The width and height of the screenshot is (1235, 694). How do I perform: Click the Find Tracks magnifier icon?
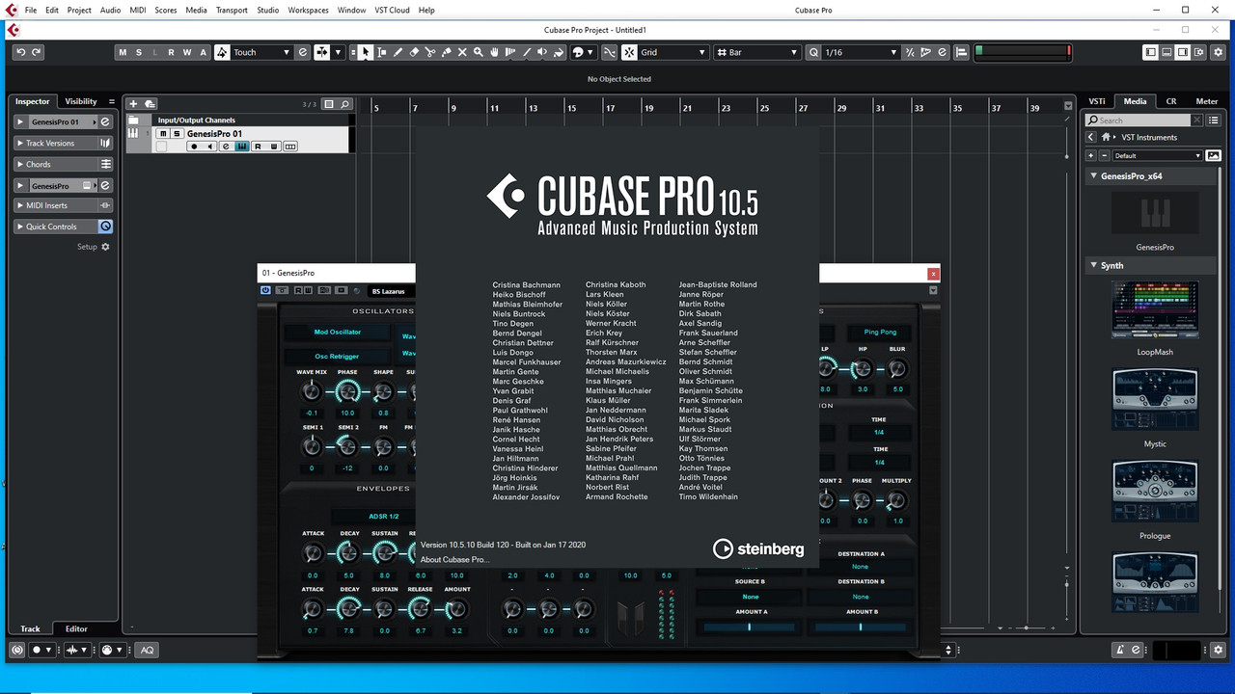point(344,104)
